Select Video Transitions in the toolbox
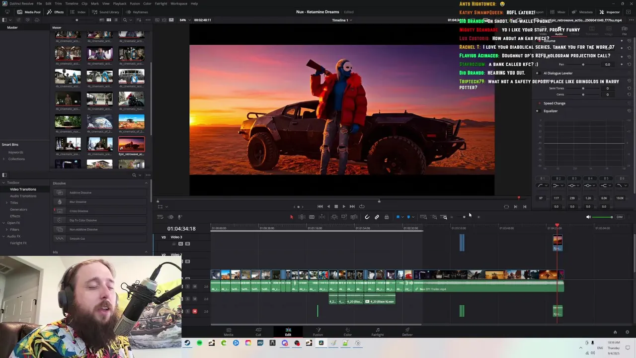 pyautogui.click(x=23, y=189)
